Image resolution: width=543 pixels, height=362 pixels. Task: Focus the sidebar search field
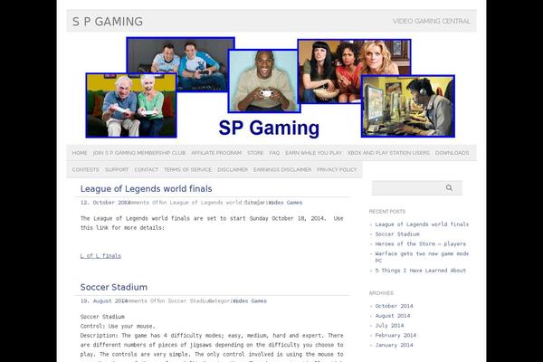pos(417,187)
